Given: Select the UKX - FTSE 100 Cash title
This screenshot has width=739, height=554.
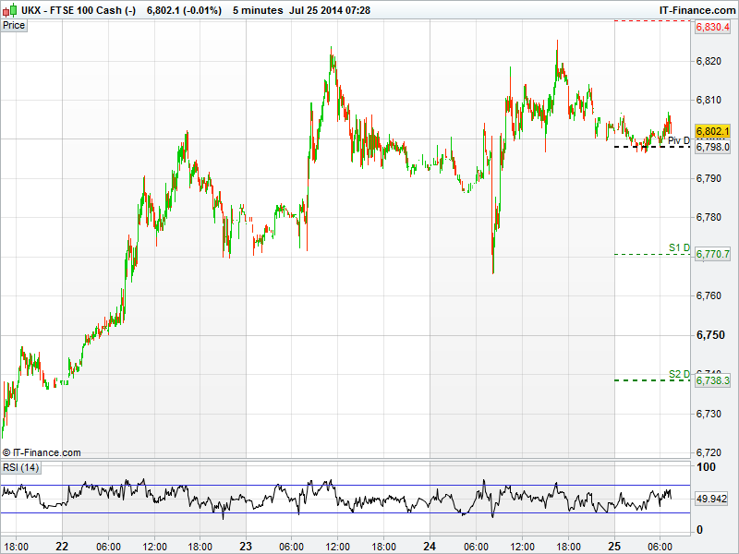Looking at the screenshot, I should (79, 9).
